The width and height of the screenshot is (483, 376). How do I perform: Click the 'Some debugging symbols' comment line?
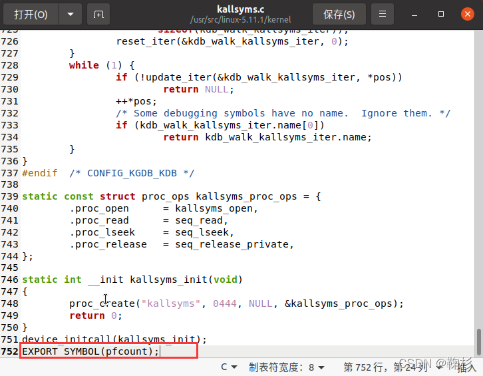[283, 113]
